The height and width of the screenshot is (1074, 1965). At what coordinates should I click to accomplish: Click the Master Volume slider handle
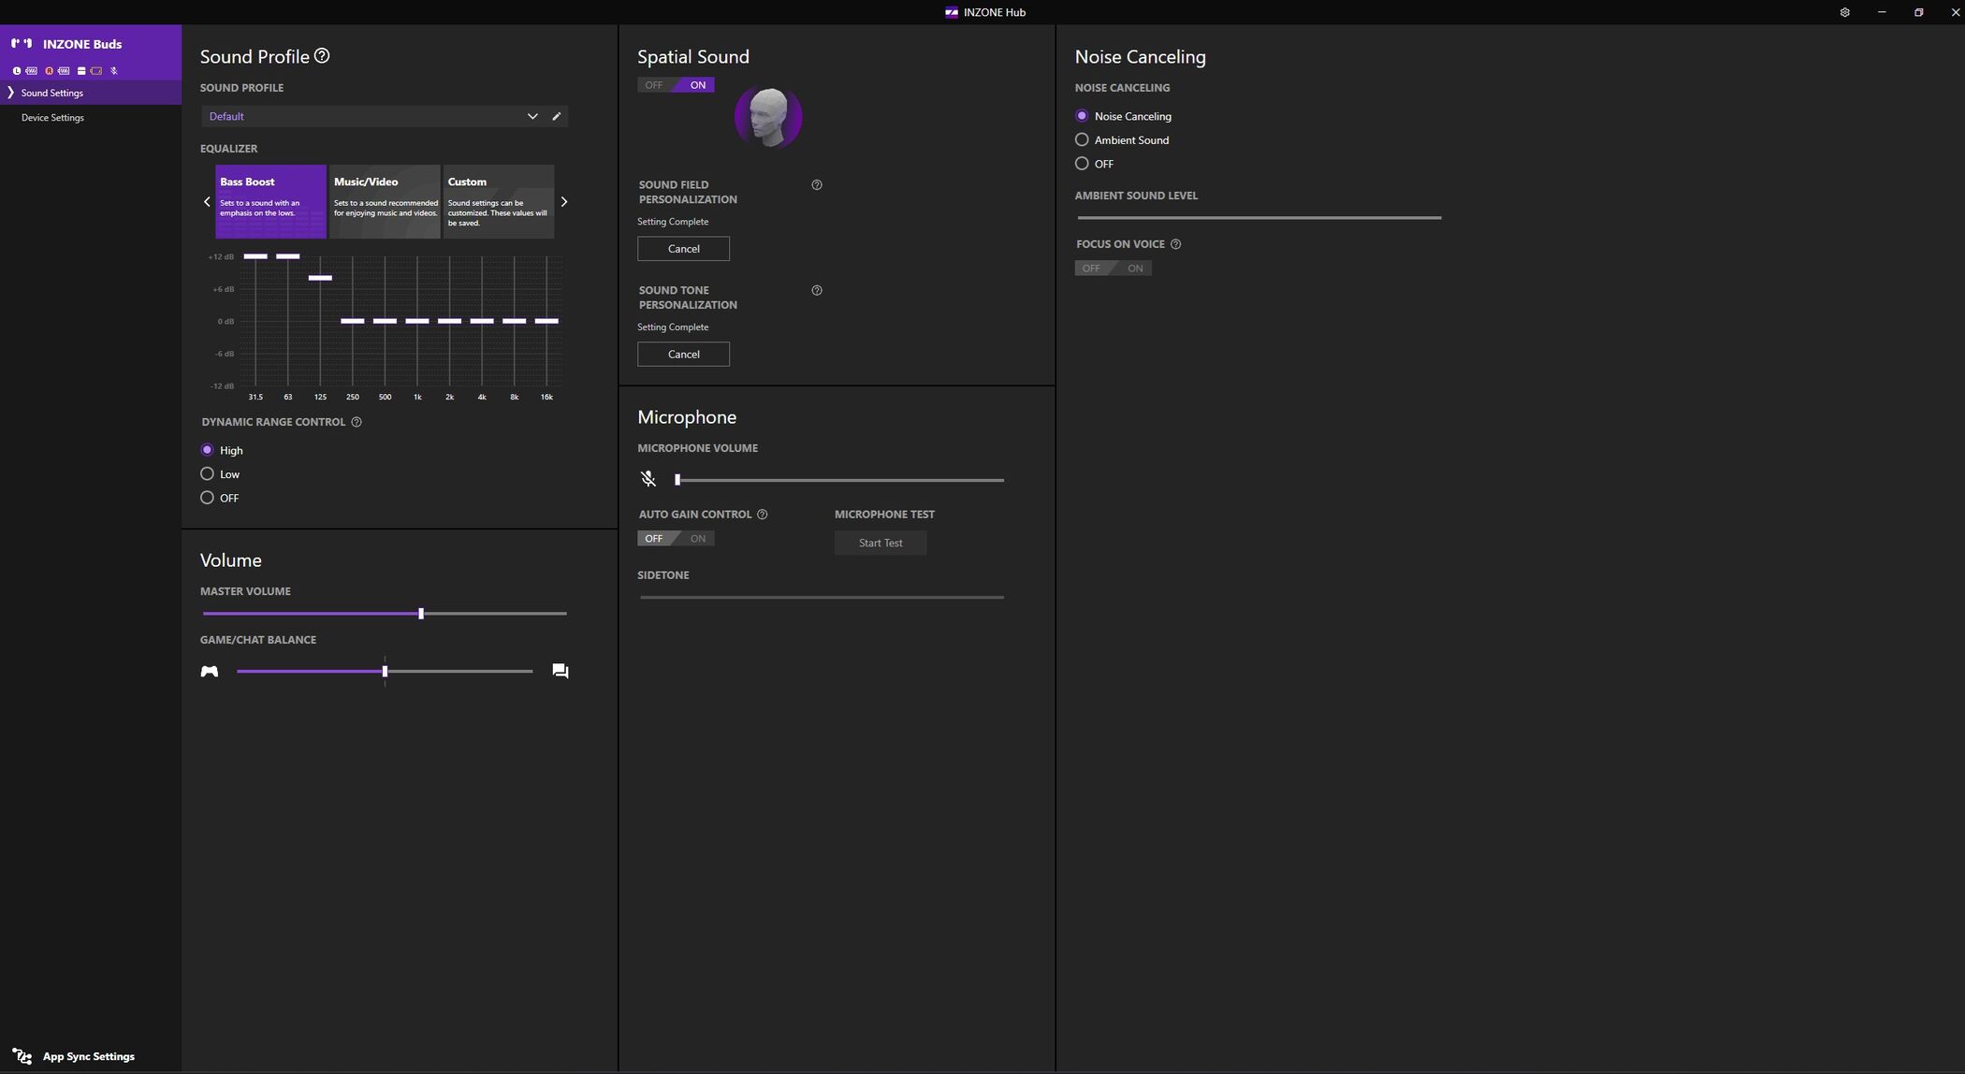[421, 614]
